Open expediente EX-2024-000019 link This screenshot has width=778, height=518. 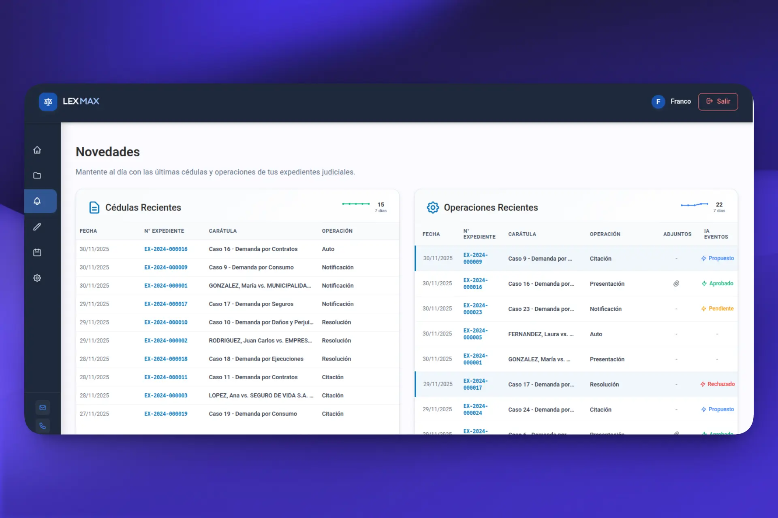pos(166,414)
